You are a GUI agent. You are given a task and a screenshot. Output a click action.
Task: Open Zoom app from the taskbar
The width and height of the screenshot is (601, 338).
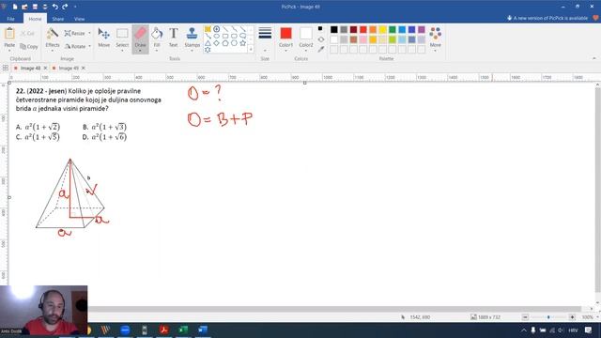point(125,330)
